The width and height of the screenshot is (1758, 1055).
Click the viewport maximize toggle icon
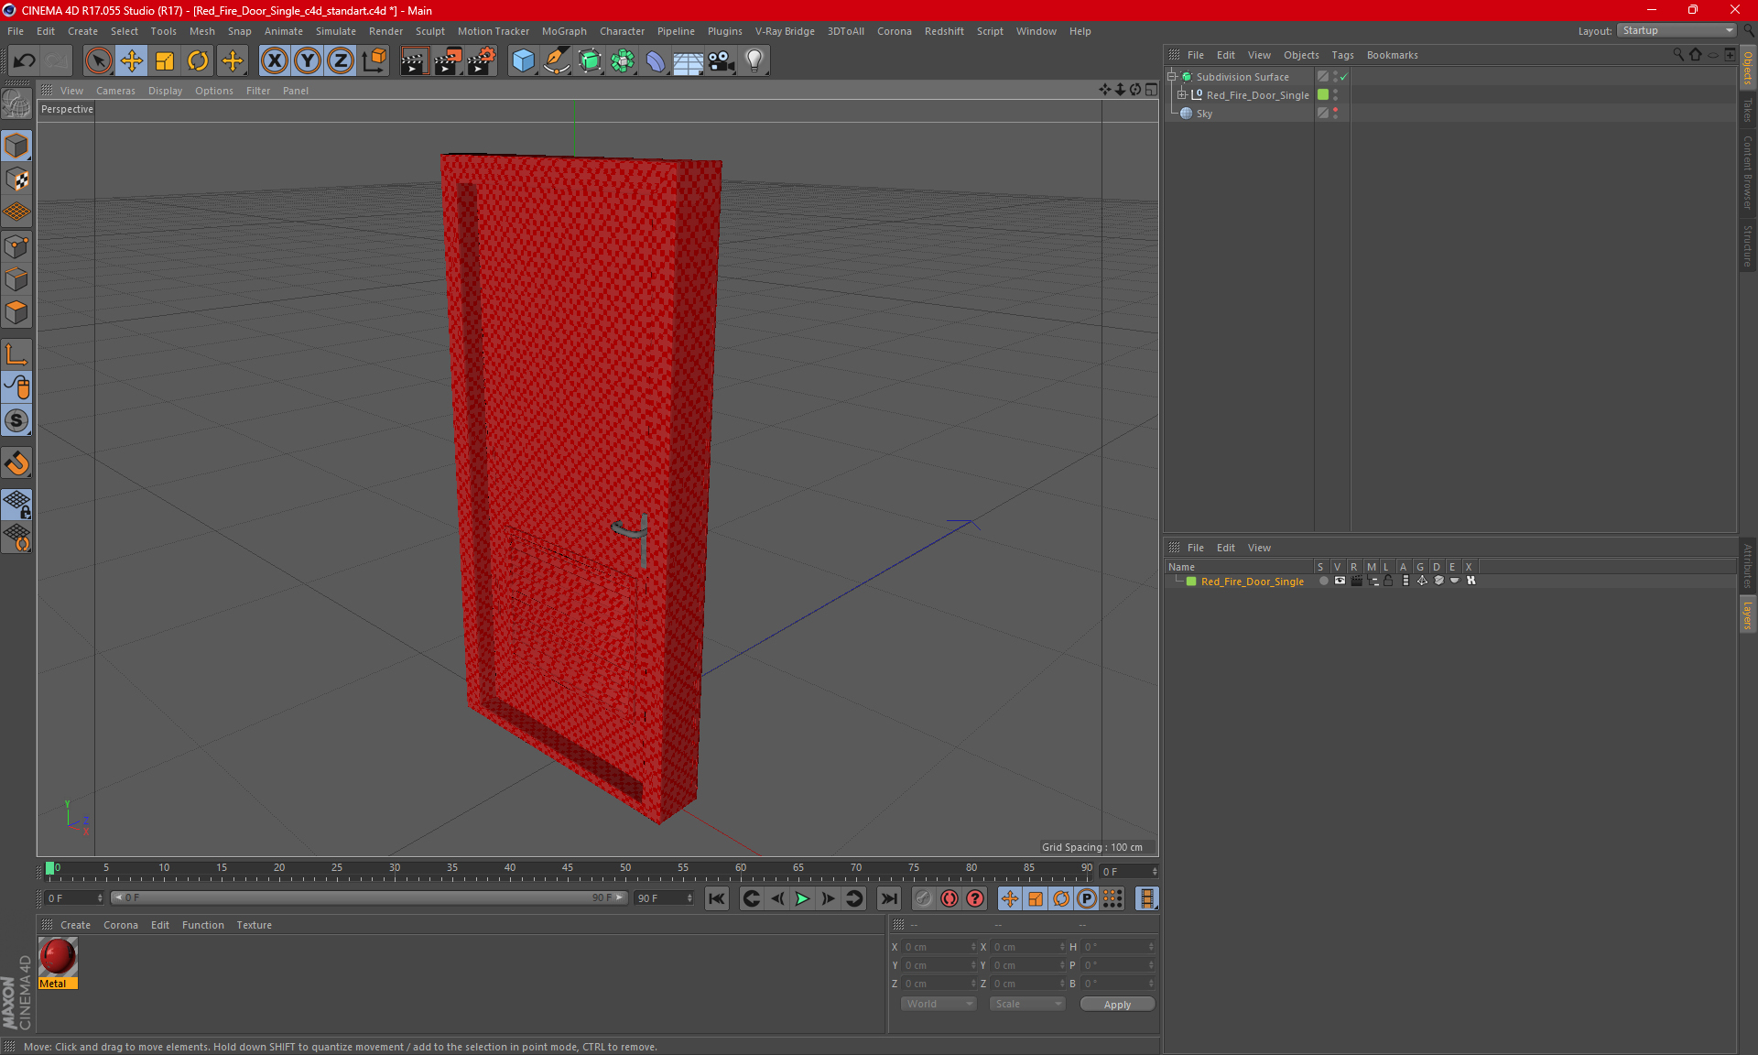[1151, 90]
